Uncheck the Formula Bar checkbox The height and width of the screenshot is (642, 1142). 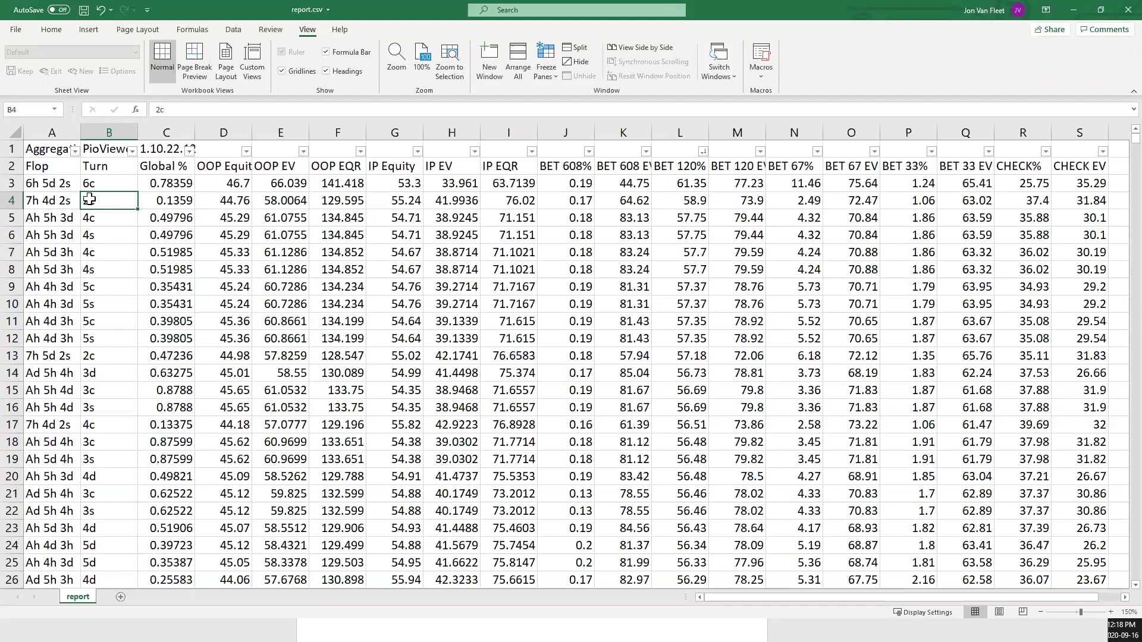coord(326,52)
